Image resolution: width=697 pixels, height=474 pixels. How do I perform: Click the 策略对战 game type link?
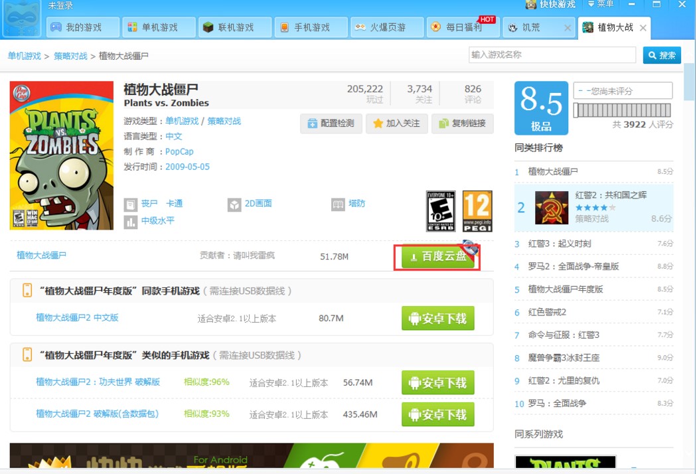(x=224, y=121)
